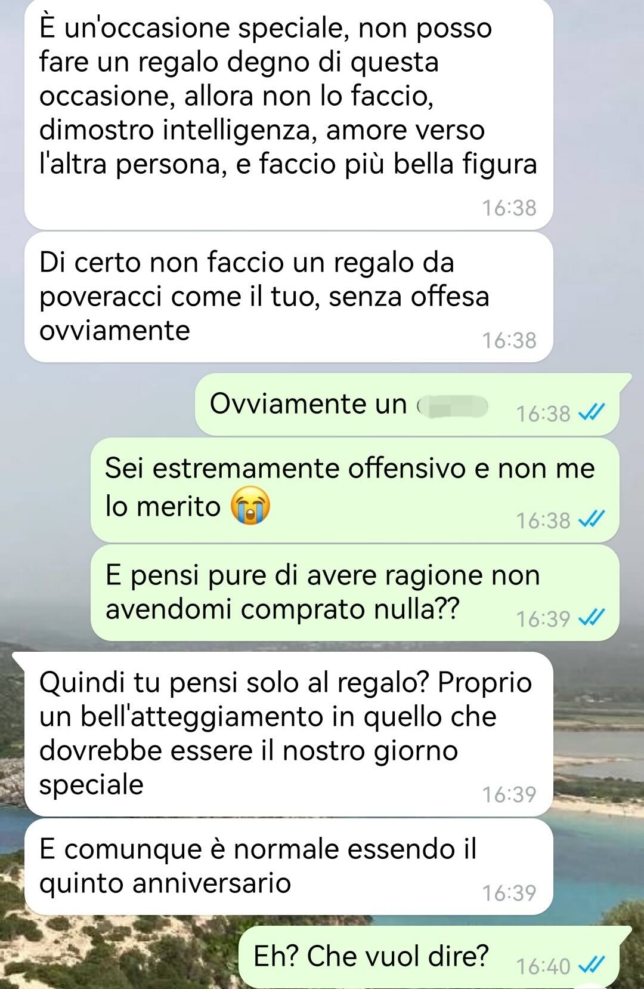The height and width of the screenshot is (989, 644).
Task: Tap read ticks on 'Eh? Che vuol dire?' message
Action: (x=592, y=965)
